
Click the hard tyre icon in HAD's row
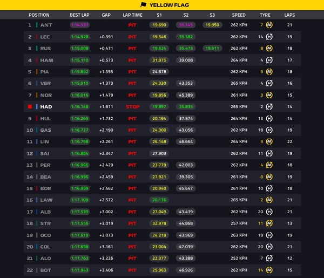[269, 106]
